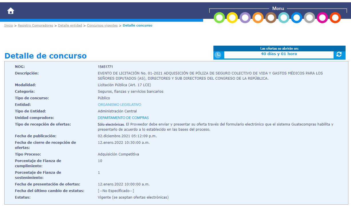This screenshot has height=208, width=351.
Task: Open the yellow circle menu item
Action: pos(232,18)
